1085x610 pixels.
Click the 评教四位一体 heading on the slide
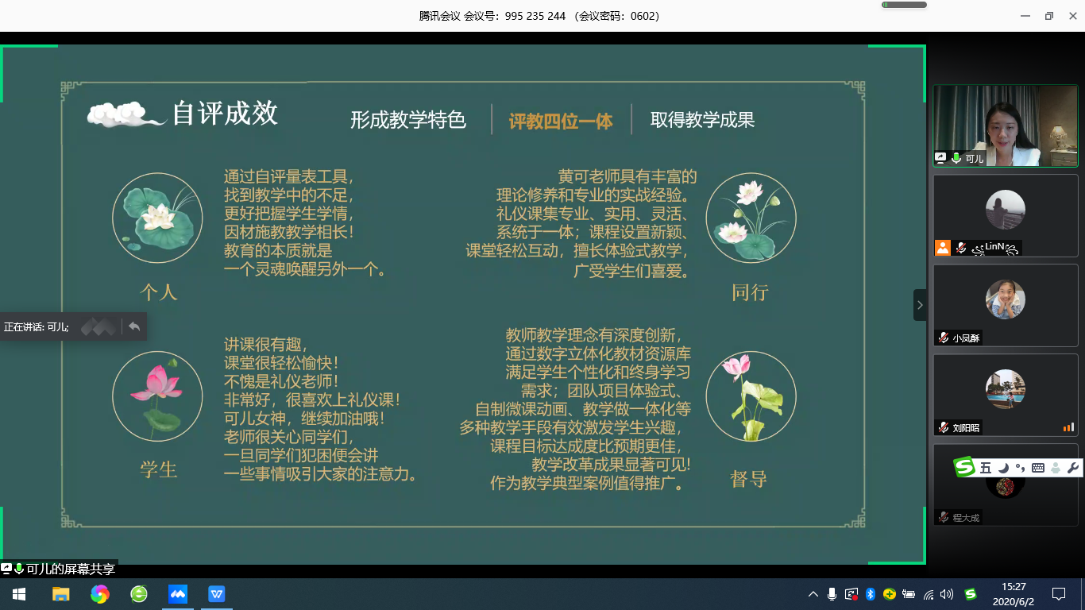click(x=561, y=121)
